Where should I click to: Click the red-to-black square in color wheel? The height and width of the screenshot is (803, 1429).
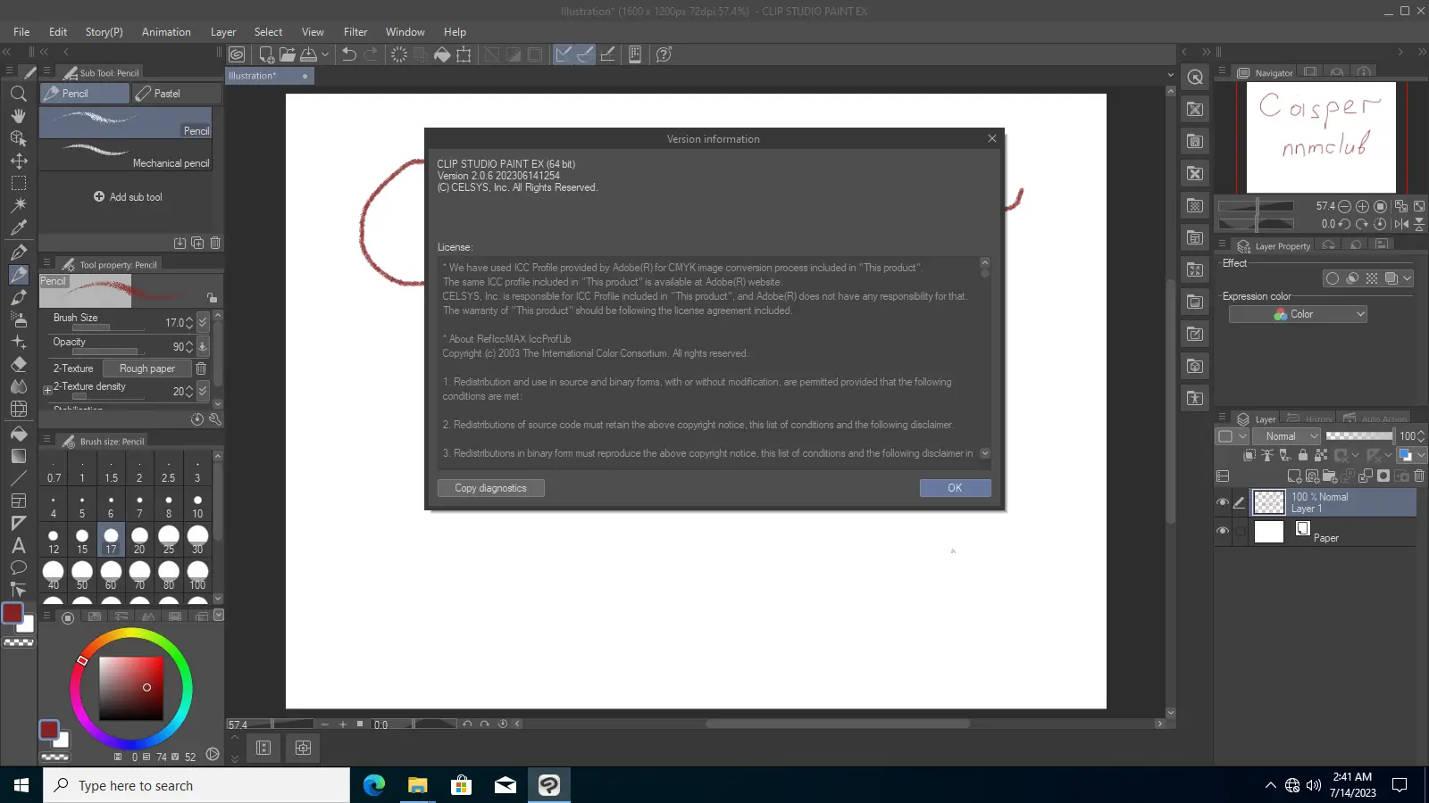[x=131, y=688]
